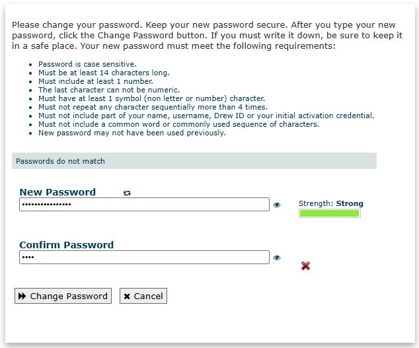
Task: Show the New Password characters with eye icon
Action: pyautogui.click(x=277, y=205)
